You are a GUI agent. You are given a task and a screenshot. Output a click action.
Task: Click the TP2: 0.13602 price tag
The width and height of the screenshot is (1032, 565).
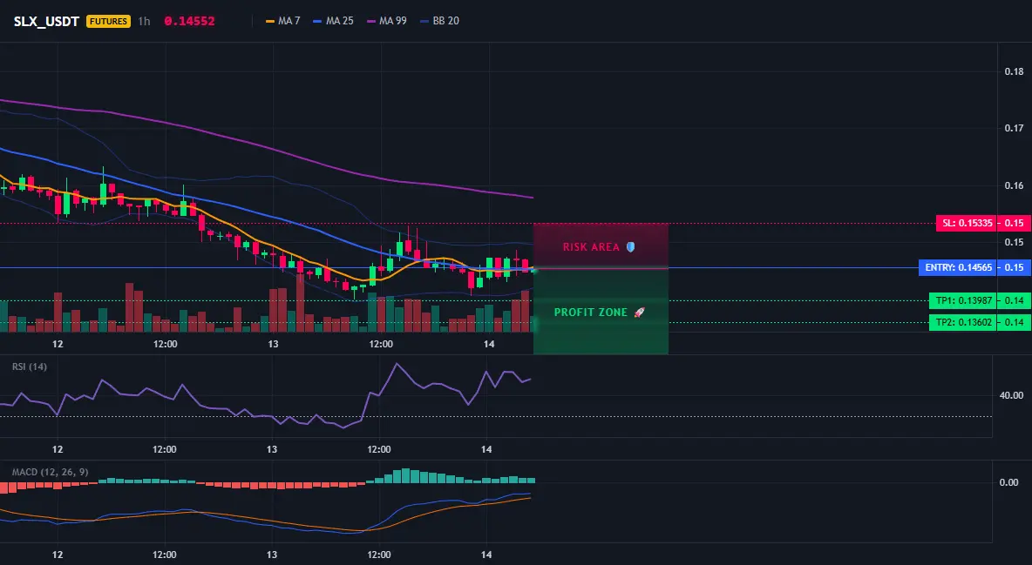point(963,322)
